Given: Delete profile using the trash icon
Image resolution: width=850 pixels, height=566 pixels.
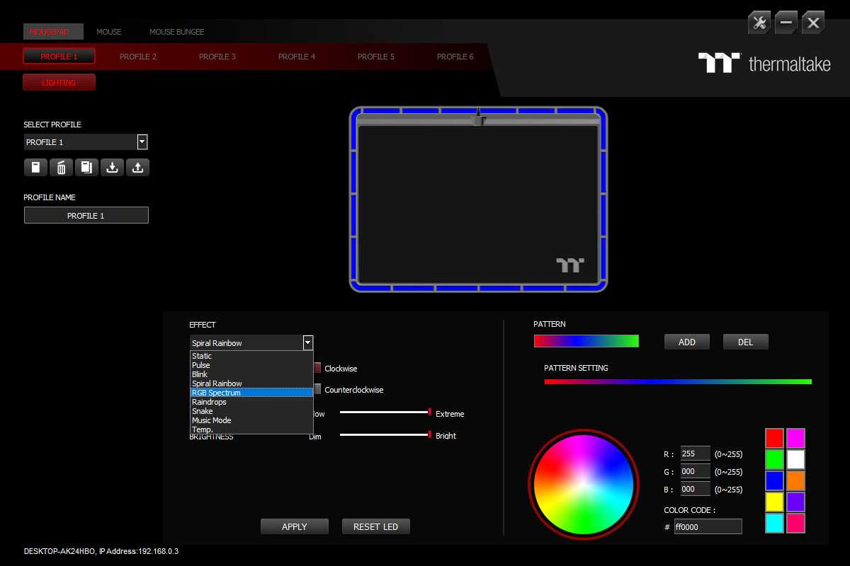Looking at the screenshot, I should [x=61, y=168].
